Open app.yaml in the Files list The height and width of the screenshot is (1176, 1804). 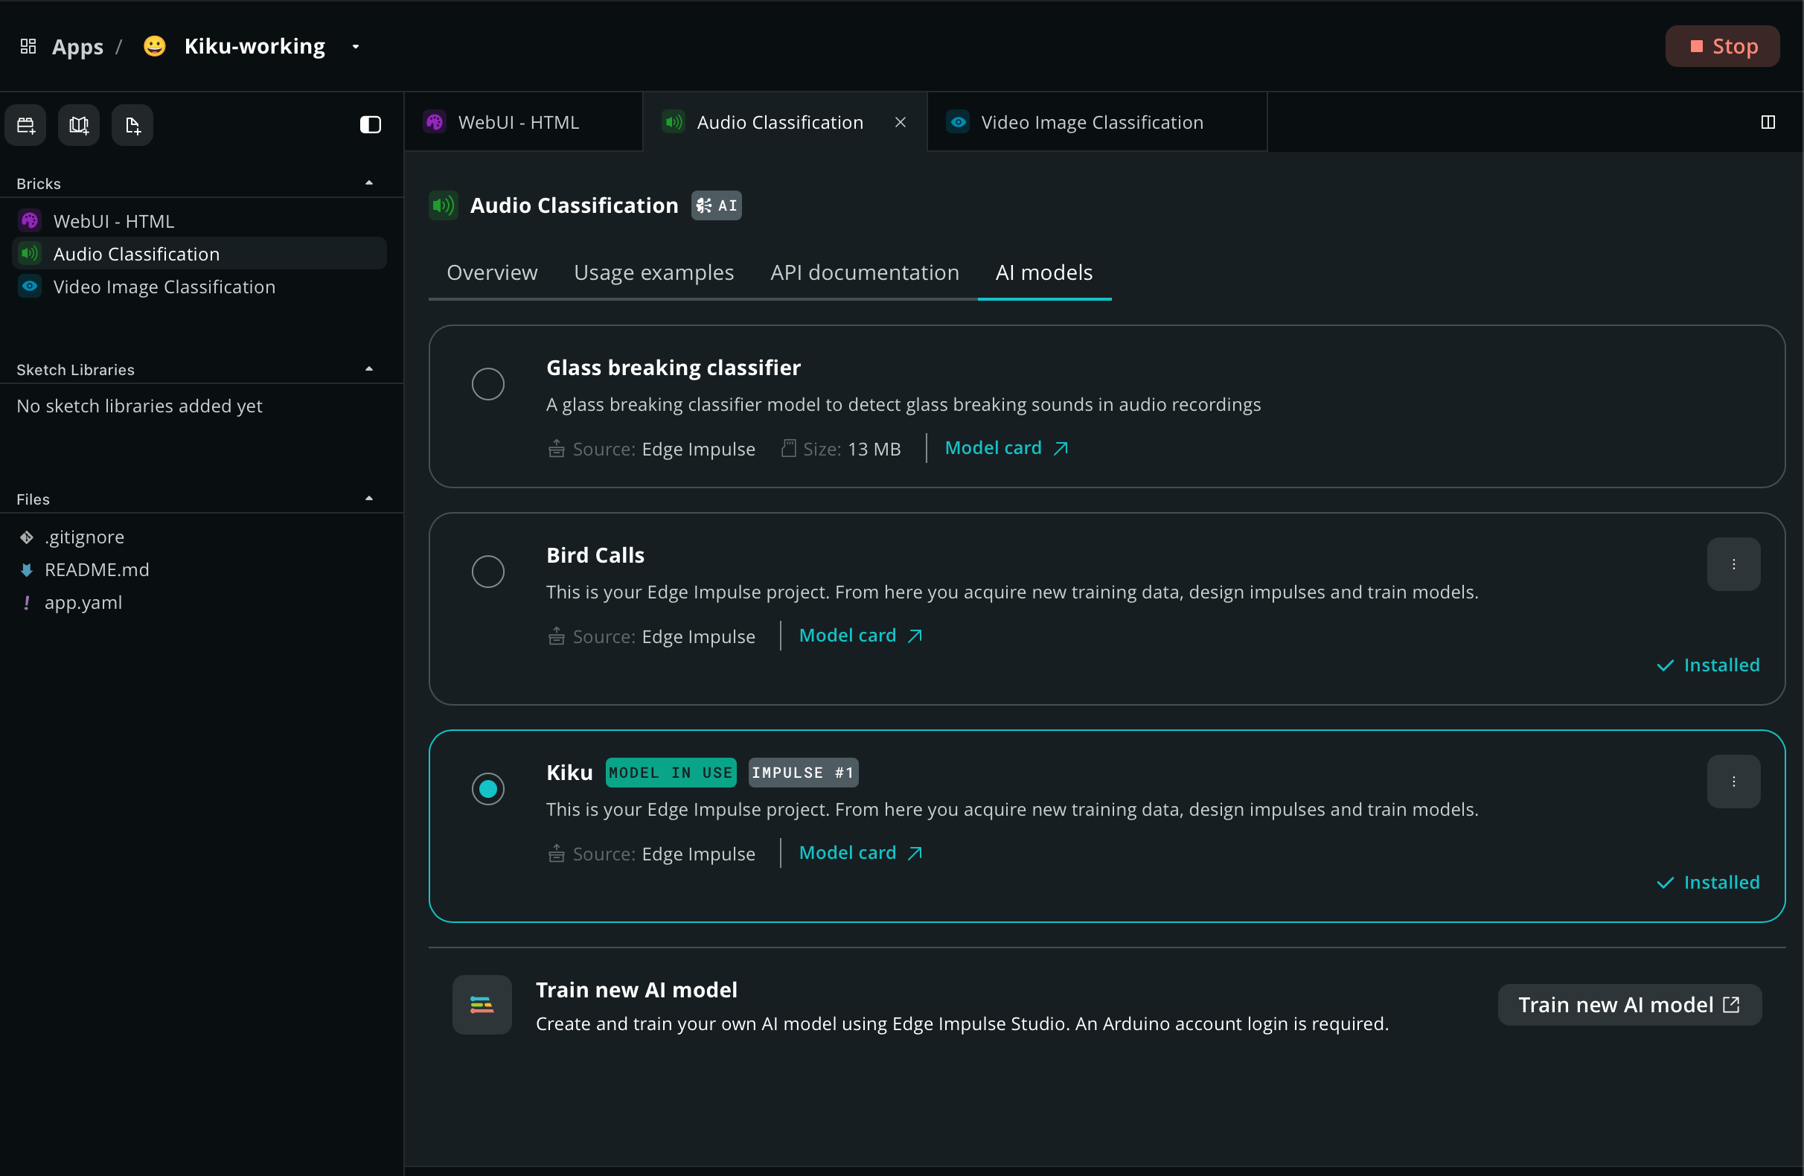click(83, 602)
